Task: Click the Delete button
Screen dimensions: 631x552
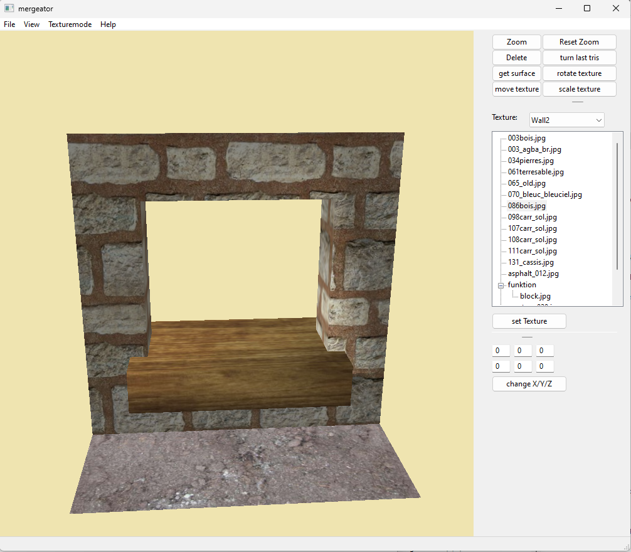Action: (516, 58)
